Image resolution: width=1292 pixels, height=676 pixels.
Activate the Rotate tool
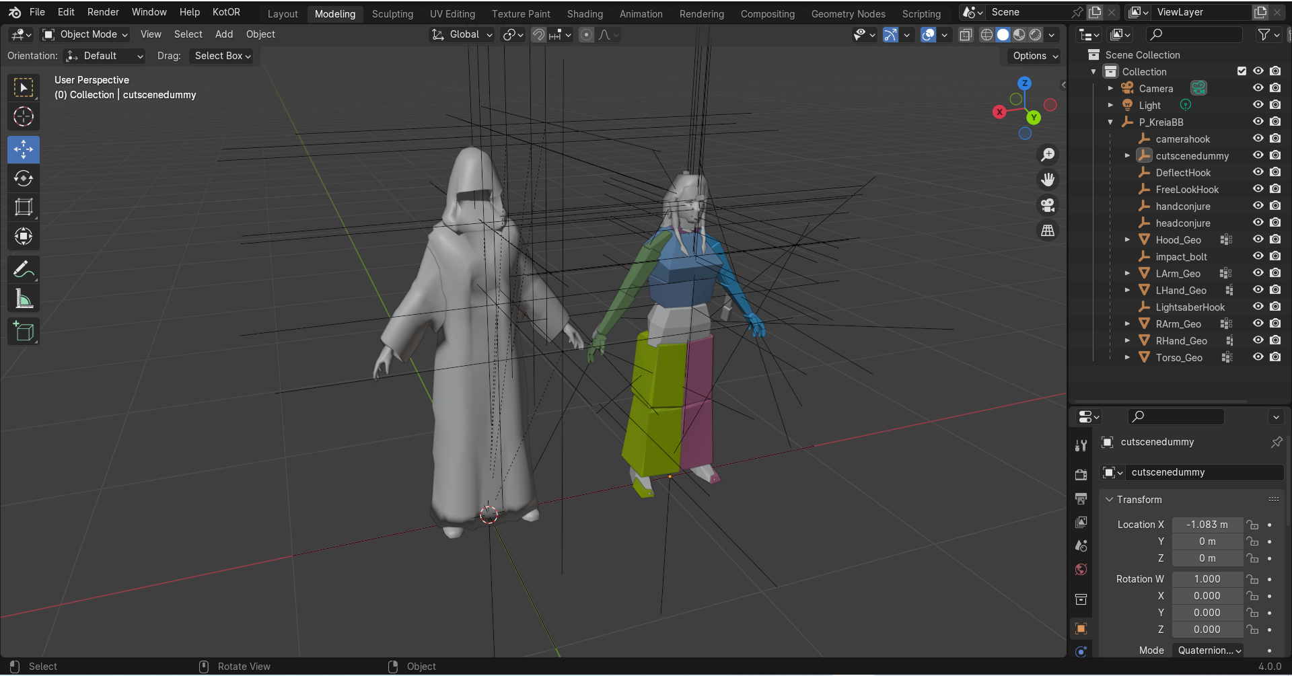coord(24,178)
